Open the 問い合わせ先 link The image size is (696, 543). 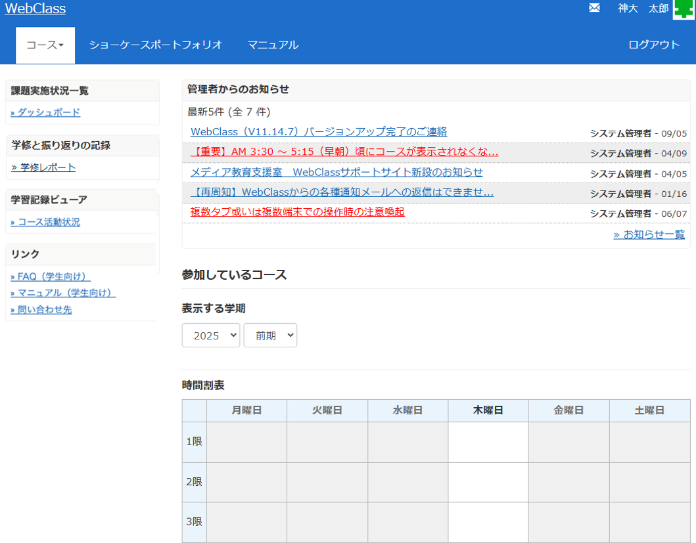[x=41, y=309]
